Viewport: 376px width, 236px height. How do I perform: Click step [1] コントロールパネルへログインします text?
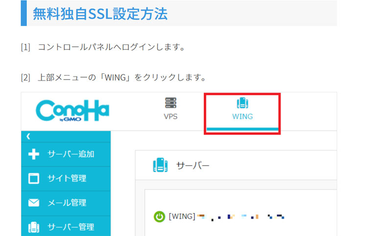tap(103, 47)
